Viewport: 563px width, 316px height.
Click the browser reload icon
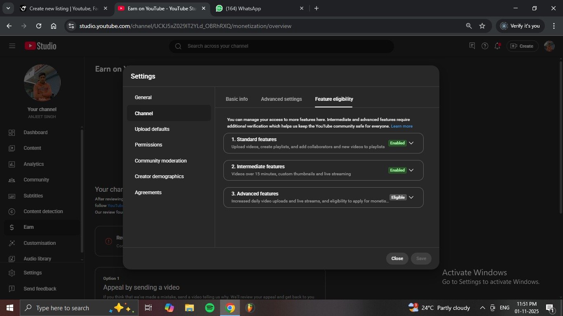(39, 26)
